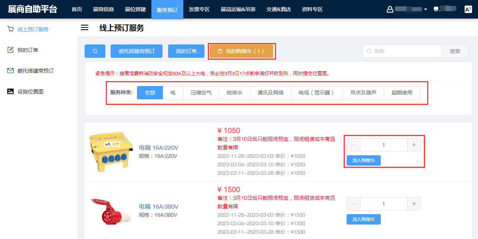This screenshot has height=239, width=478.
Task: Click the 名称 search input field
Action: point(405,51)
